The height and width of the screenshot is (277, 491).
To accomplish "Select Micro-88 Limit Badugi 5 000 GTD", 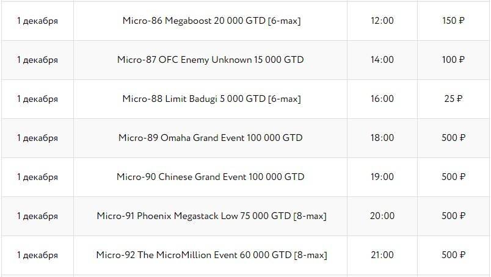I will click(211, 99).
